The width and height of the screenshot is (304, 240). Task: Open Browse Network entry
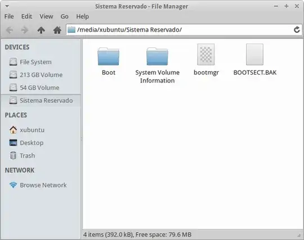[x=41, y=185]
